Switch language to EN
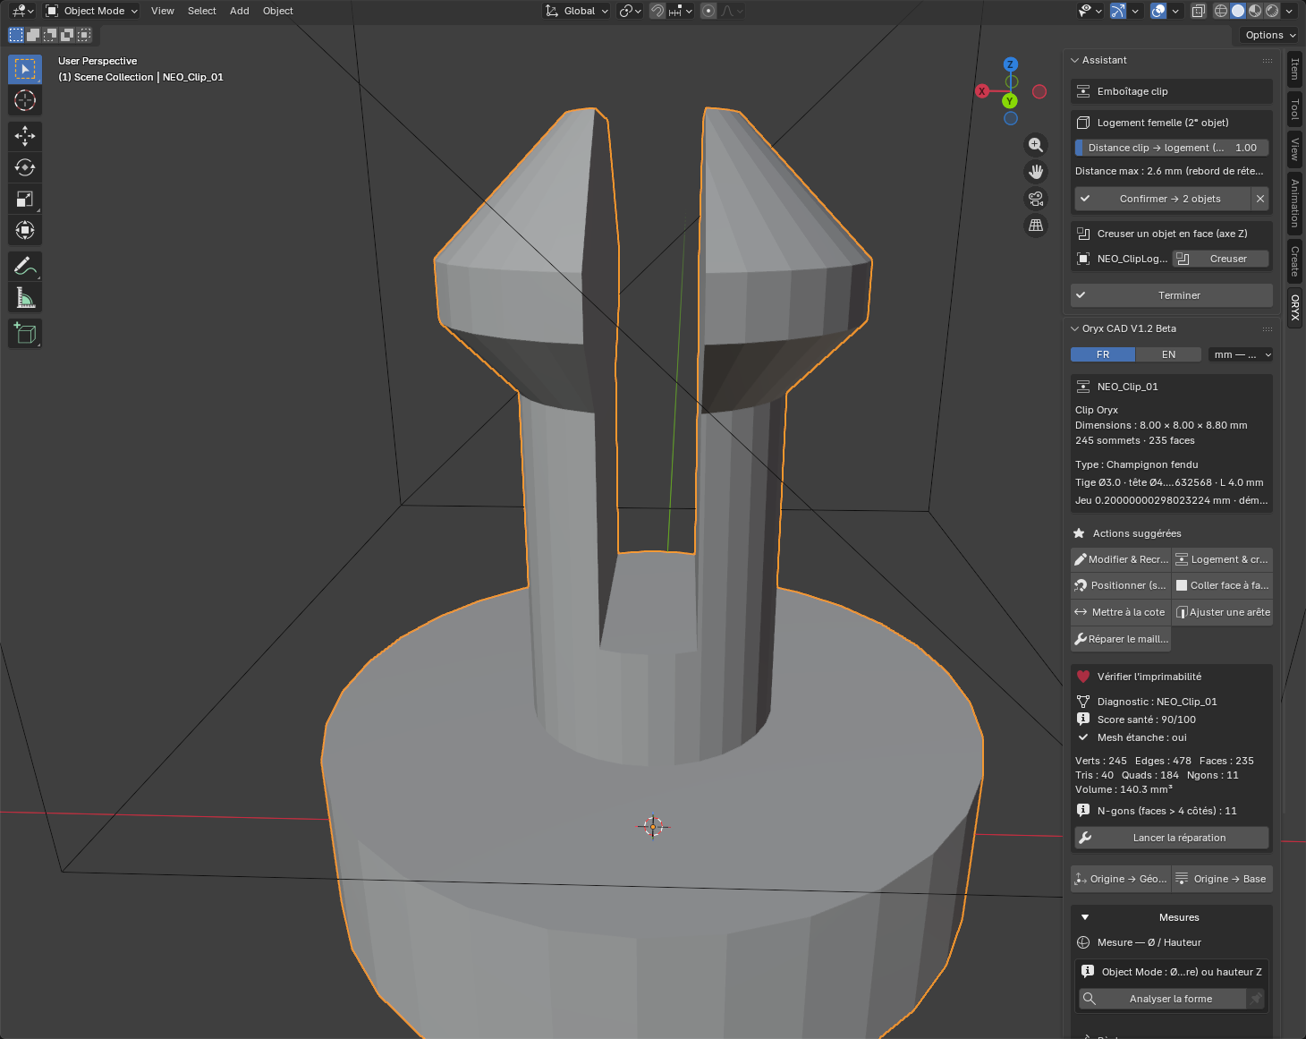The image size is (1306, 1039). (x=1168, y=354)
